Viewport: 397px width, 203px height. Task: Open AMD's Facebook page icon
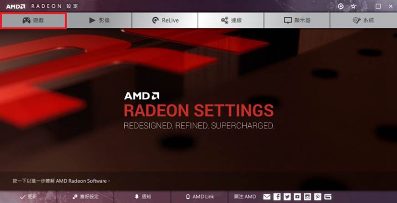coord(277,197)
